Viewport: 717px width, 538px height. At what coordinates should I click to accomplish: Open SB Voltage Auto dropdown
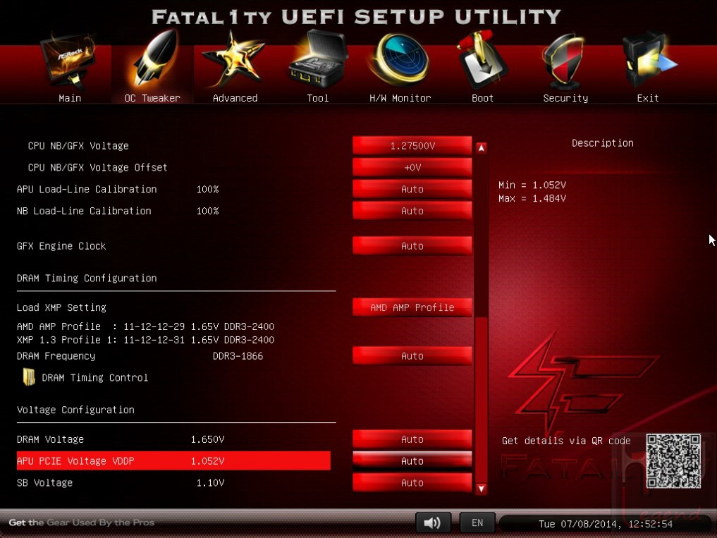(412, 482)
